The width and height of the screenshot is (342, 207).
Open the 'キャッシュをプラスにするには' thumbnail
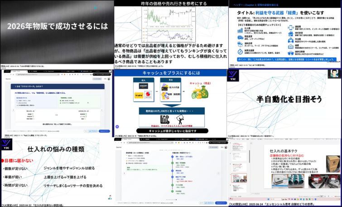point(171,101)
